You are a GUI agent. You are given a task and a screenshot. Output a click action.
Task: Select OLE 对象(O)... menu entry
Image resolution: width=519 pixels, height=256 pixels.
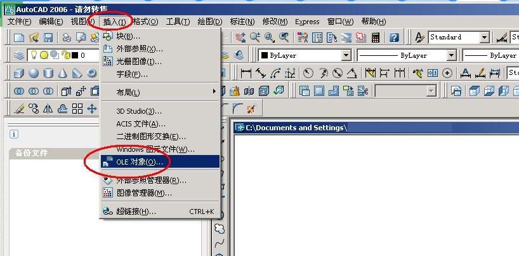(x=160, y=161)
